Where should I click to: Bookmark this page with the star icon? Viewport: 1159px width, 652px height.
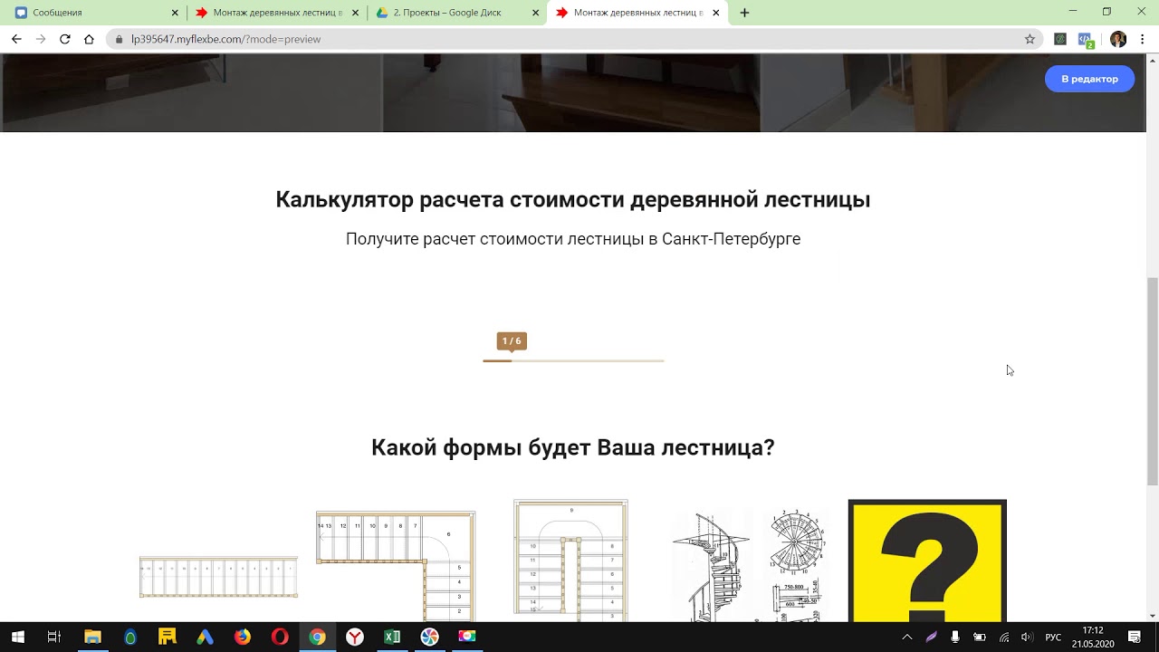(x=1030, y=39)
